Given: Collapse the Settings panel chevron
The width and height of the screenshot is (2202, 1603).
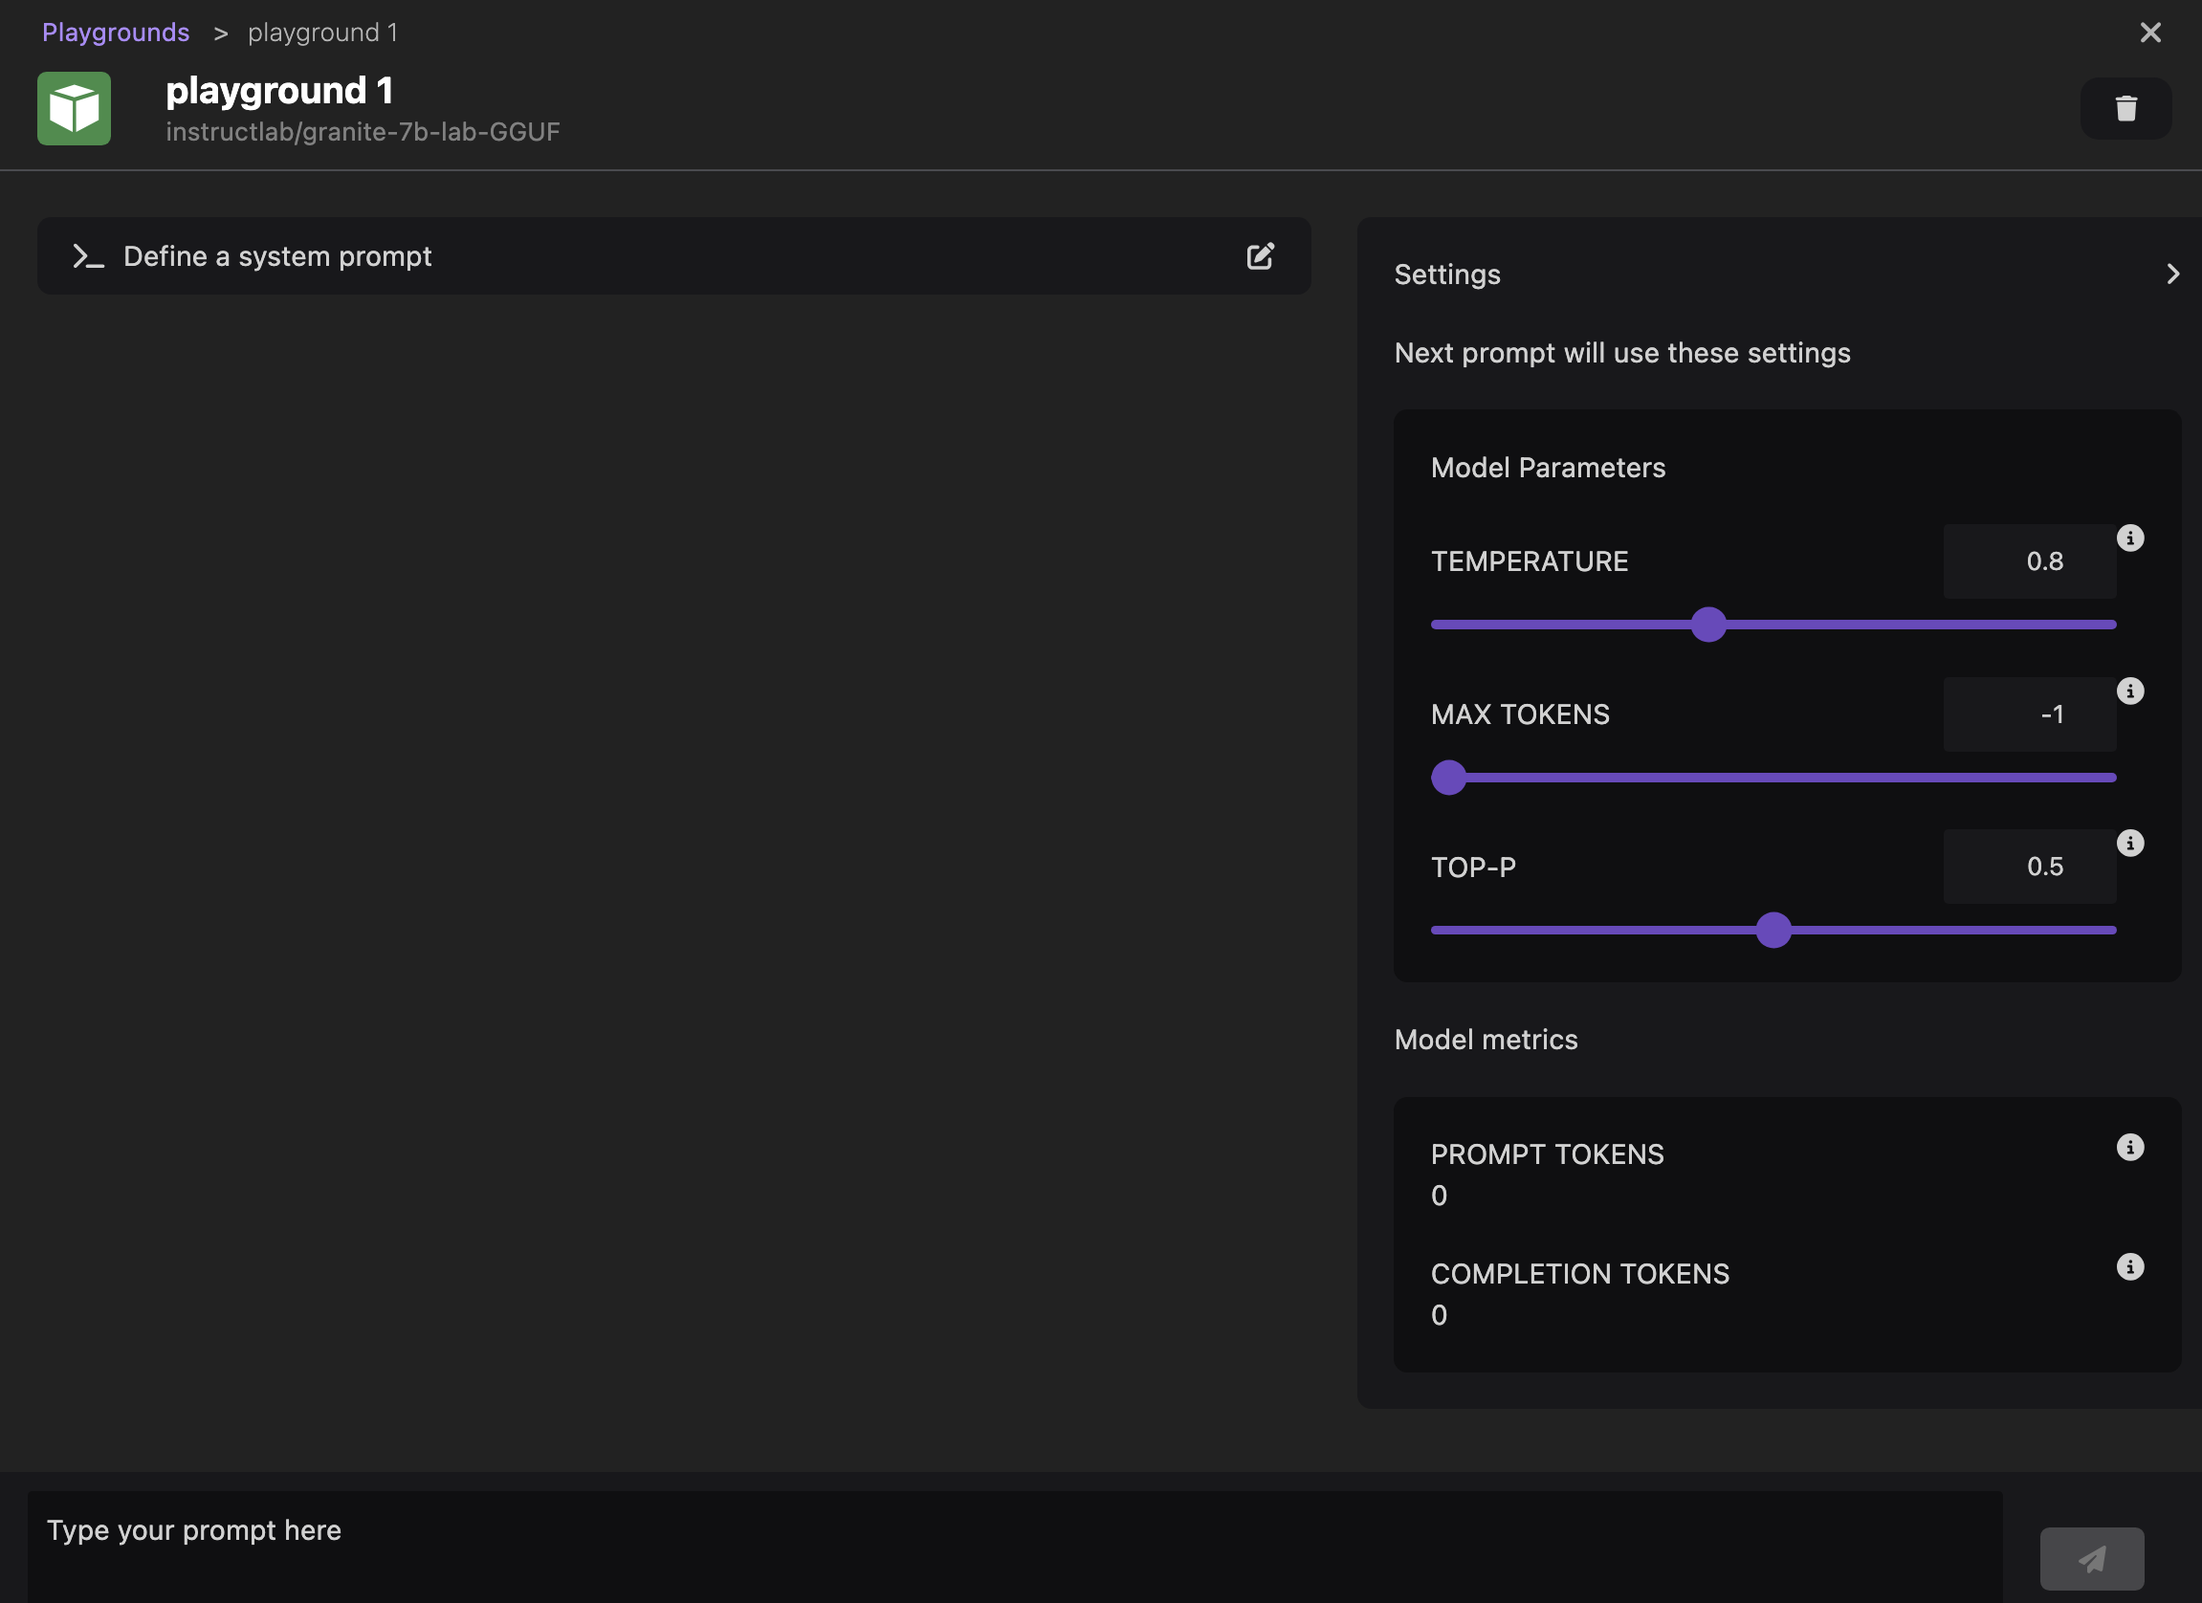Looking at the screenshot, I should (x=2173, y=274).
